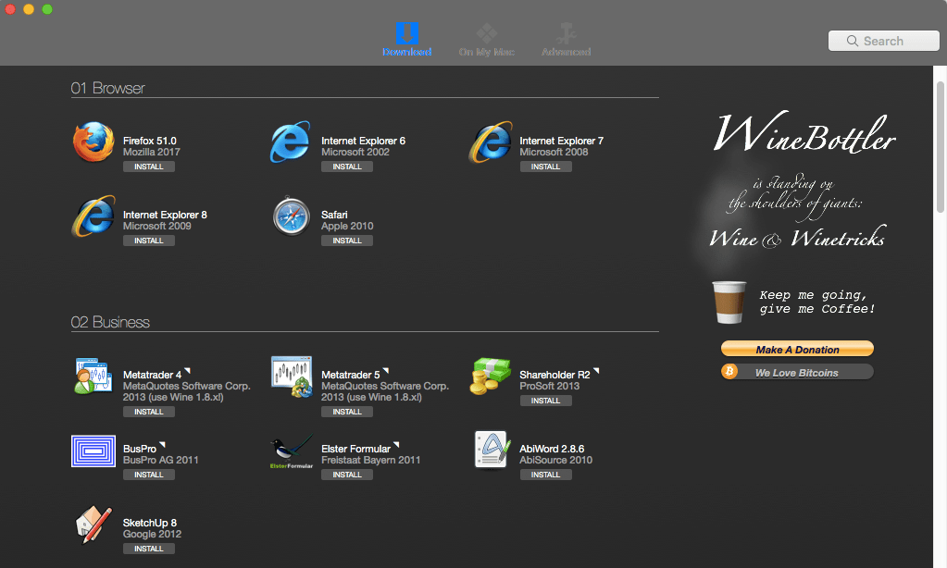Click the Search field
Image resolution: width=947 pixels, height=568 pixels.
tap(883, 41)
